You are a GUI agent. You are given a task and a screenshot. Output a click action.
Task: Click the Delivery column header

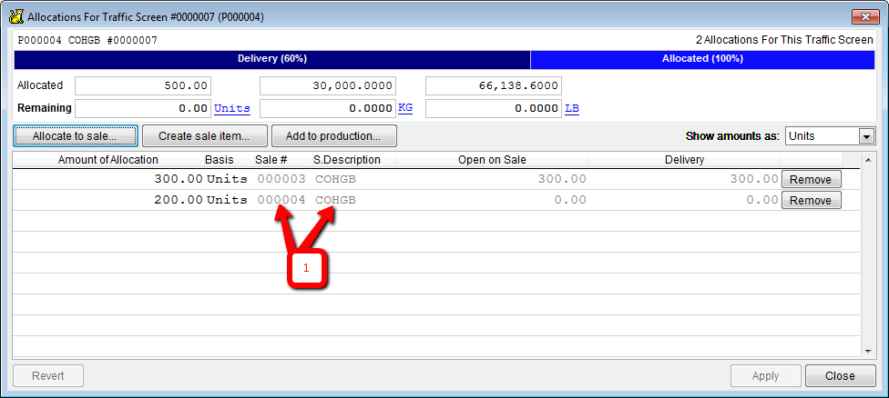click(x=684, y=160)
